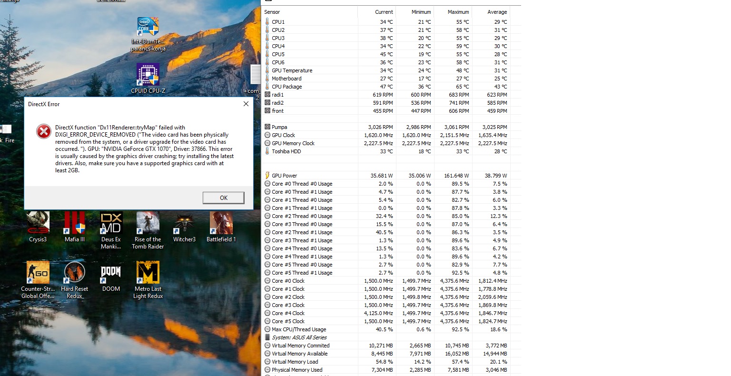This screenshot has height=376, width=731.
Task: Open the DOOM desktop shortcut
Action: [111, 277]
